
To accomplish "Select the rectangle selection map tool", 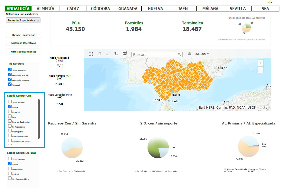I will pos(91,54).
